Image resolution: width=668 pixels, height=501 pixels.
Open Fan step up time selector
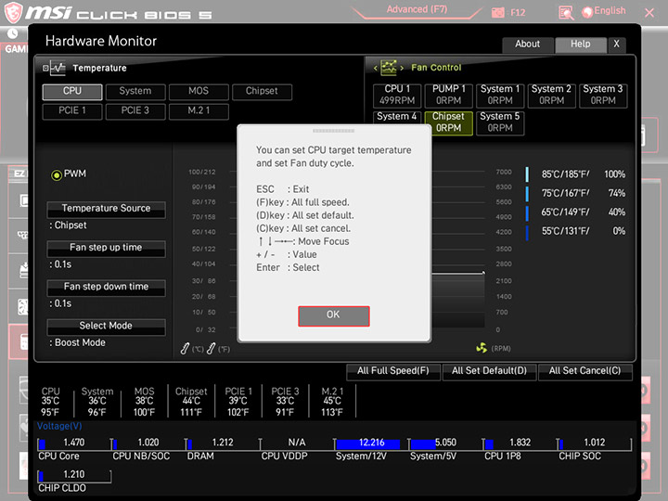tap(106, 249)
